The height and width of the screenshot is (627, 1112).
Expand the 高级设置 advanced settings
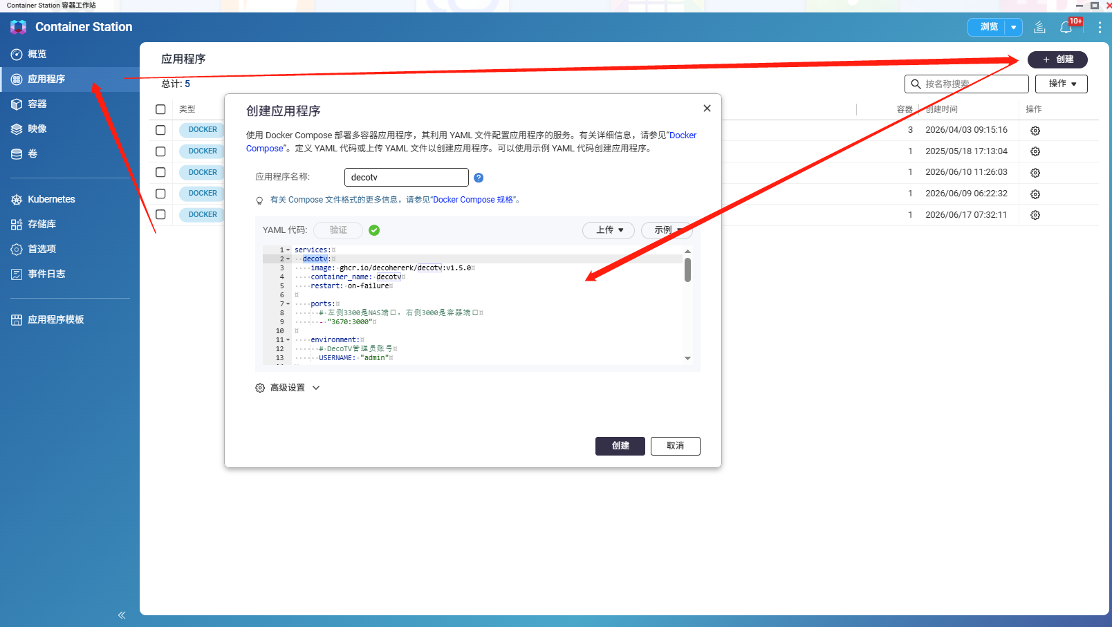point(288,388)
